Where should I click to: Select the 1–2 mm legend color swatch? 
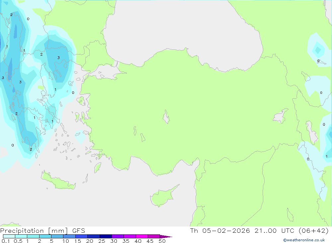tap(33, 236)
